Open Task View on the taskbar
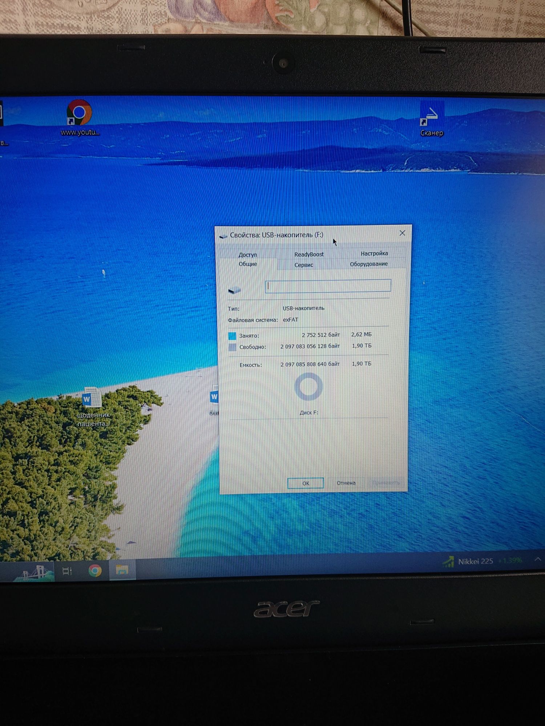Screen dimensions: 545x726 (67, 571)
